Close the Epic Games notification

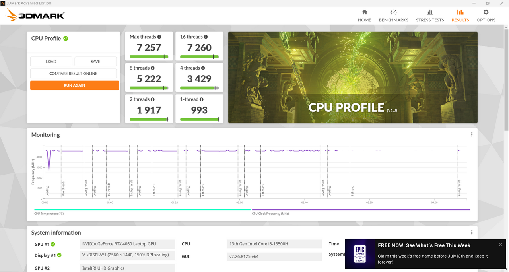tap(501, 245)
